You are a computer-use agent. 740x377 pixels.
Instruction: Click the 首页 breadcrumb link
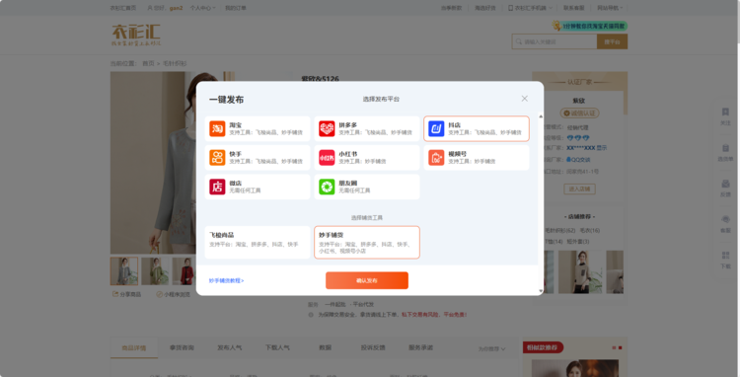pos(148,63)
